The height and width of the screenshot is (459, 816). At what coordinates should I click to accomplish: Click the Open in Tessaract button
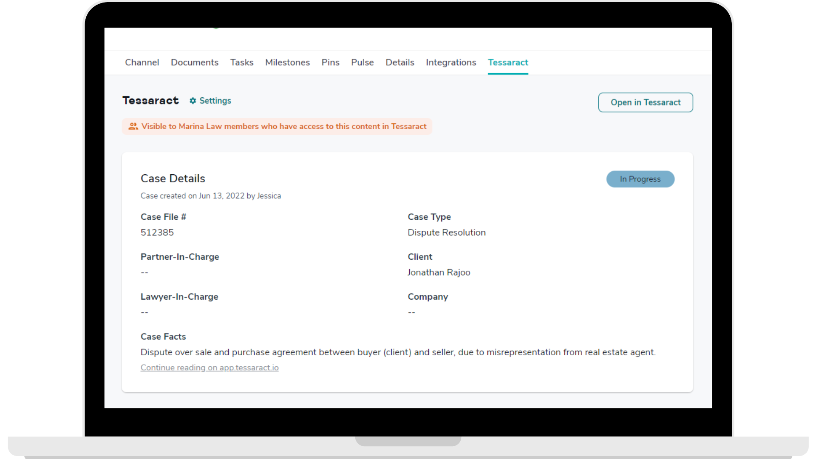point(645,102)
